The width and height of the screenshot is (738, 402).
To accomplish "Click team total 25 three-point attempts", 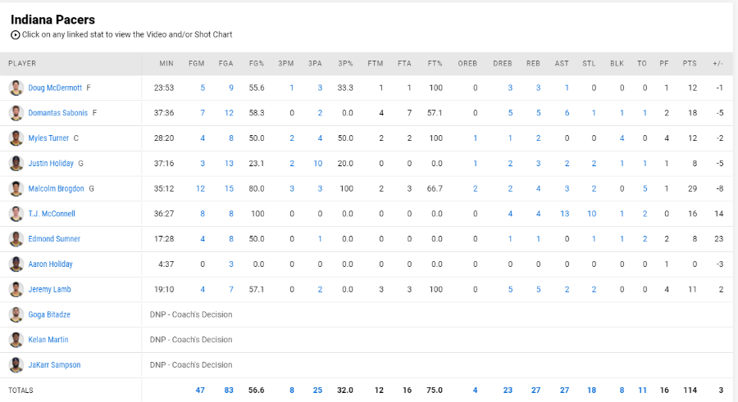I will coord(317,391).
